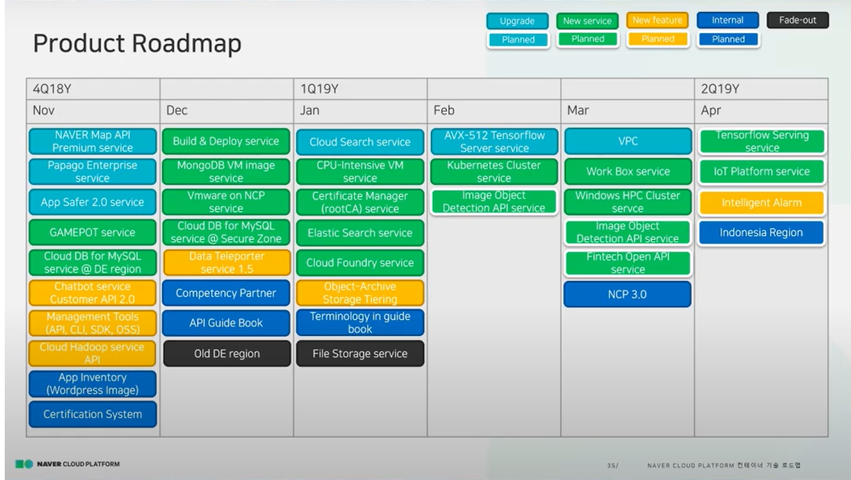Open Papago Enterprise service card
The height and width of the screenshot is (480, 851).
pos(93,172)
